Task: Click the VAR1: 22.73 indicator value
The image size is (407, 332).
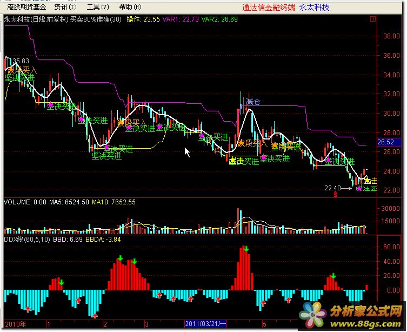Action: [x=181, y=19]
